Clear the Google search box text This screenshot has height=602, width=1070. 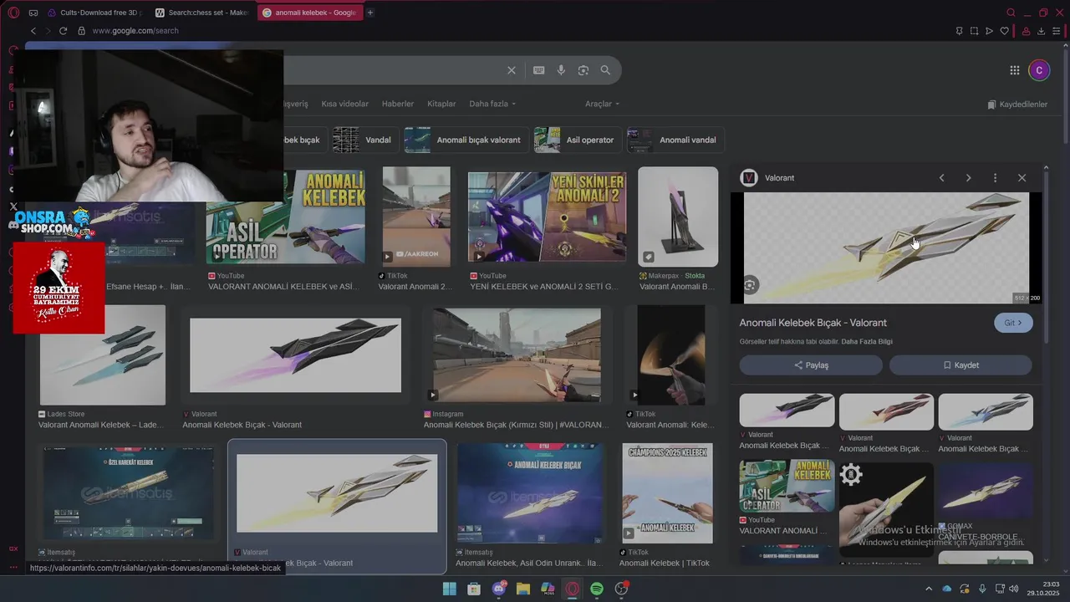point(512,70)
